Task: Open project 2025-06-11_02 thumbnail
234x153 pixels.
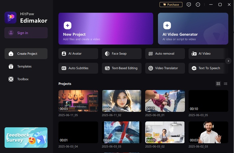Action: [x=122, y=101]
